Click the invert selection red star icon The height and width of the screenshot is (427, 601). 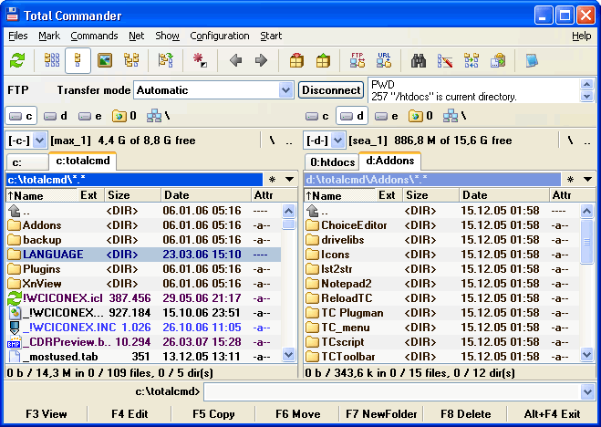pos(200,61)
